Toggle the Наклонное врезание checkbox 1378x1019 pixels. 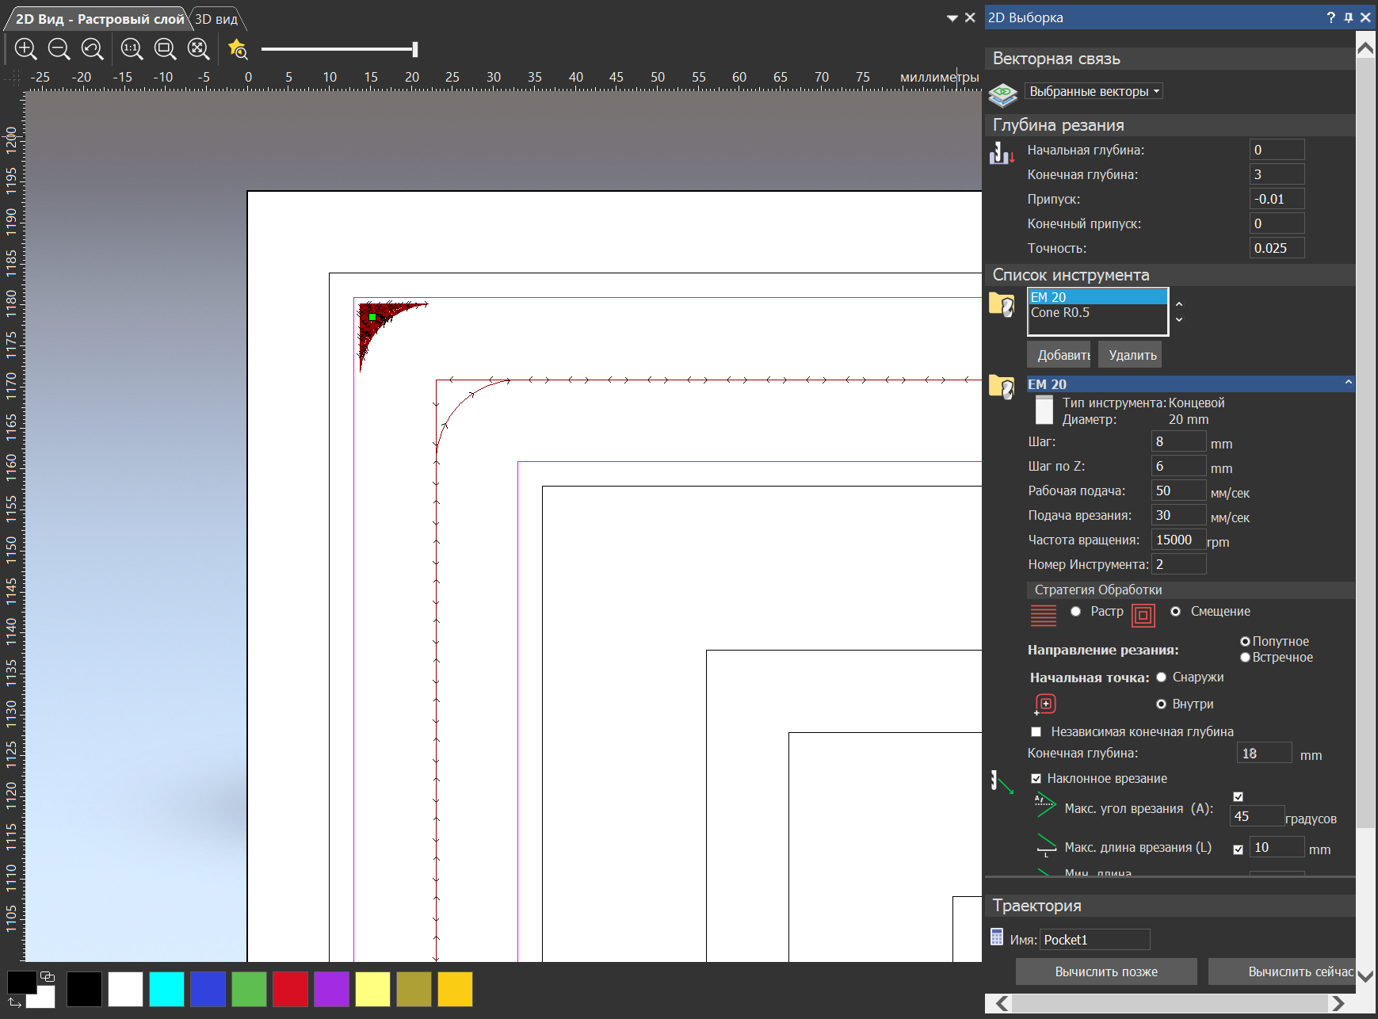[1036, 778]
